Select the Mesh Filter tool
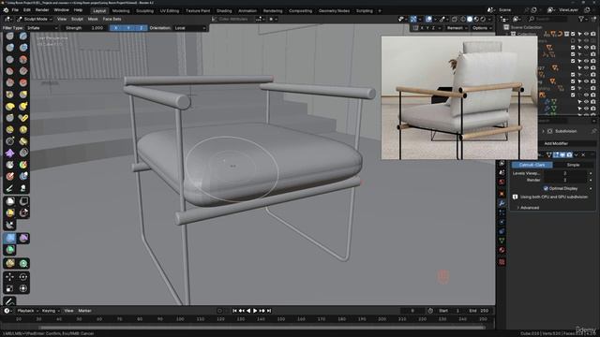The height and width of the screenshot is (337, 600). tap(10, 239)
